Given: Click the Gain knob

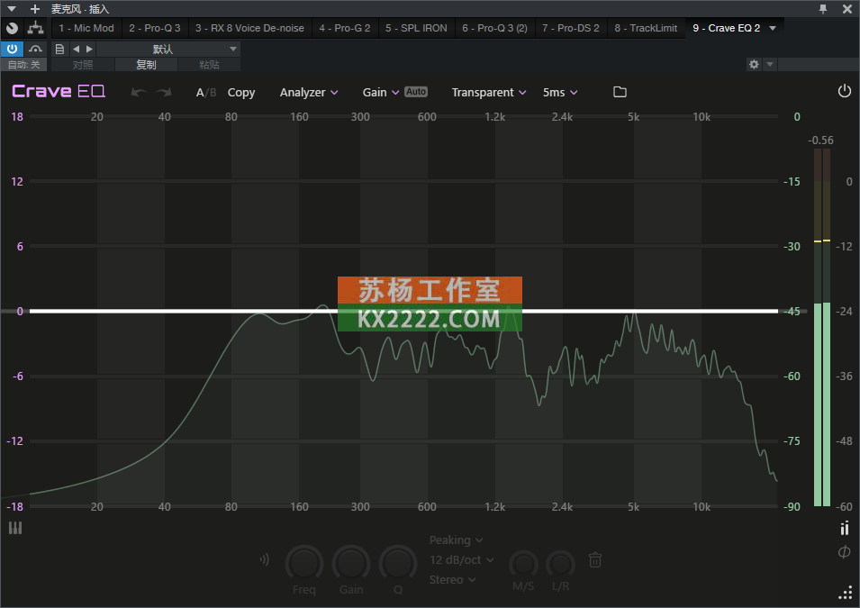Looking at the screenshot, I should (351, 564).
